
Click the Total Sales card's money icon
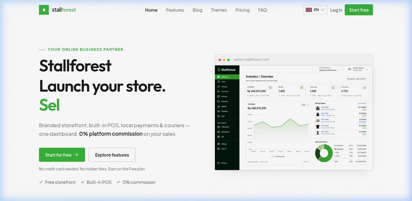tap(270, 88)
